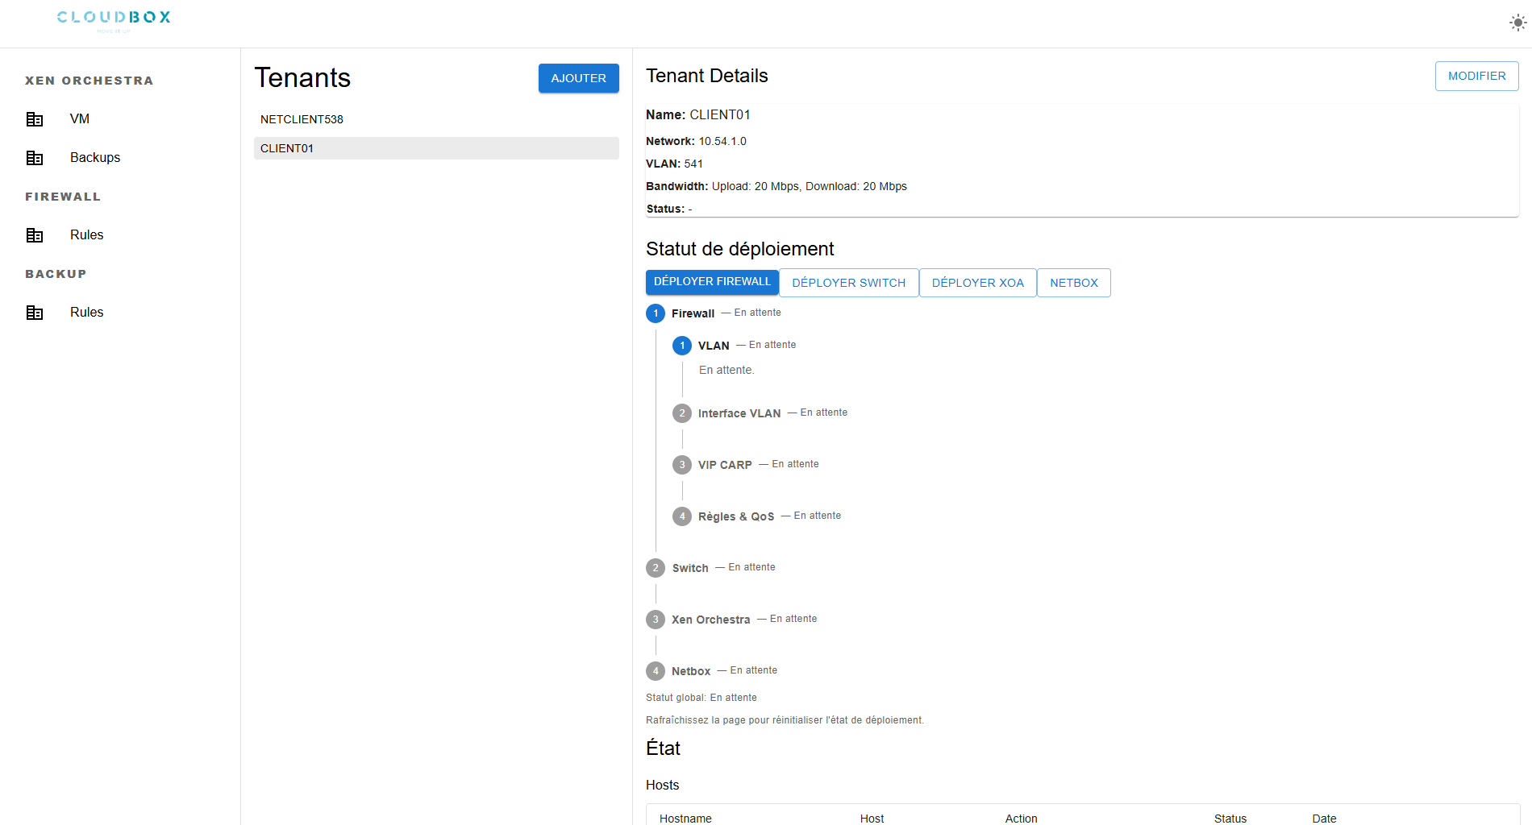
Task: Click the Backups icon in the sidebar
Action: pyautogui.click(x=35, y=158)
